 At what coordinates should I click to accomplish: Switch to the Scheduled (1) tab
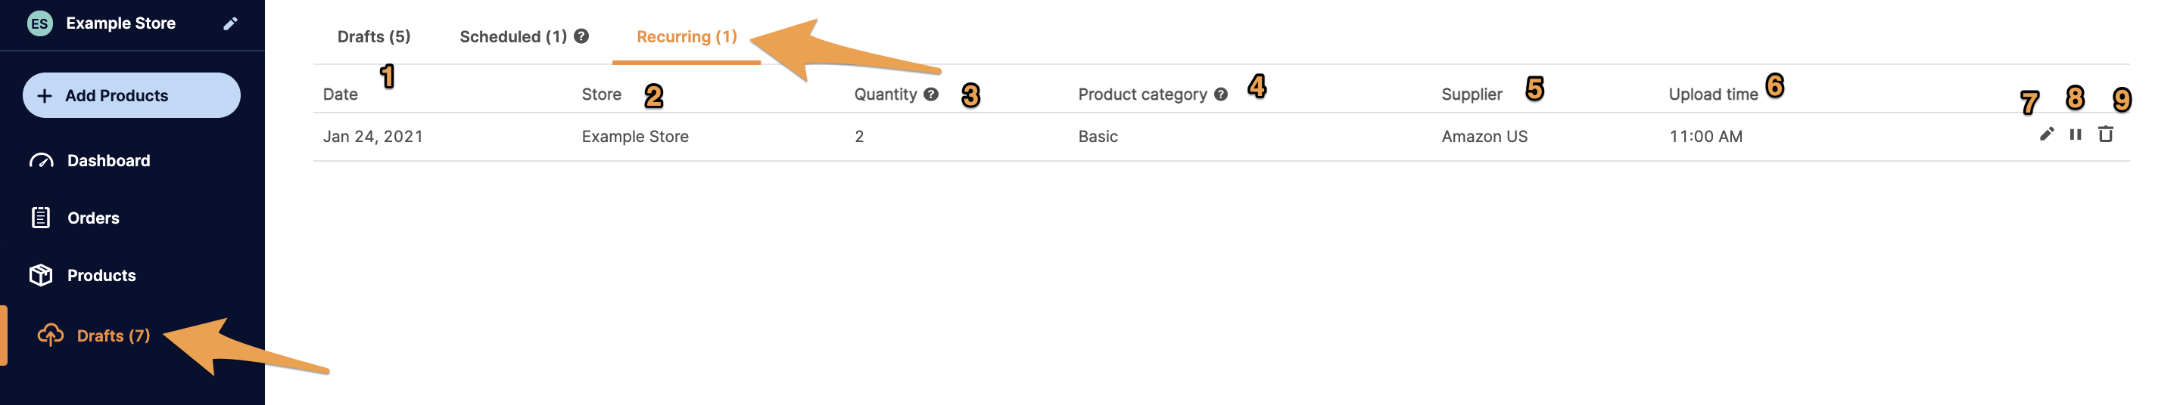(513, 36)
